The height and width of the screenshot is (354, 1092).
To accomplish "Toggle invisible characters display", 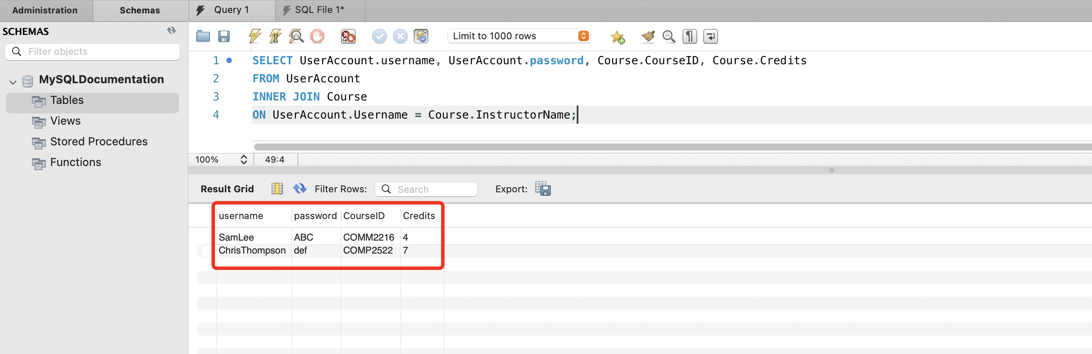I will (x=690, y=37).
